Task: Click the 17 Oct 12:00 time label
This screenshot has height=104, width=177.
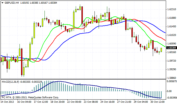Action: [x=41, y=102]
